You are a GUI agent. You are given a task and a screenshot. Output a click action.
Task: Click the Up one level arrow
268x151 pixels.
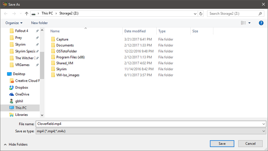click(x=26, y=14)
